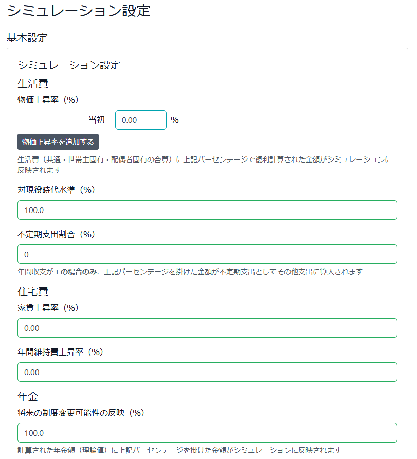The image size is (417, 459).
Task: Select the 対現役時代水準 input showing 100.0
Action: [206, 210]
